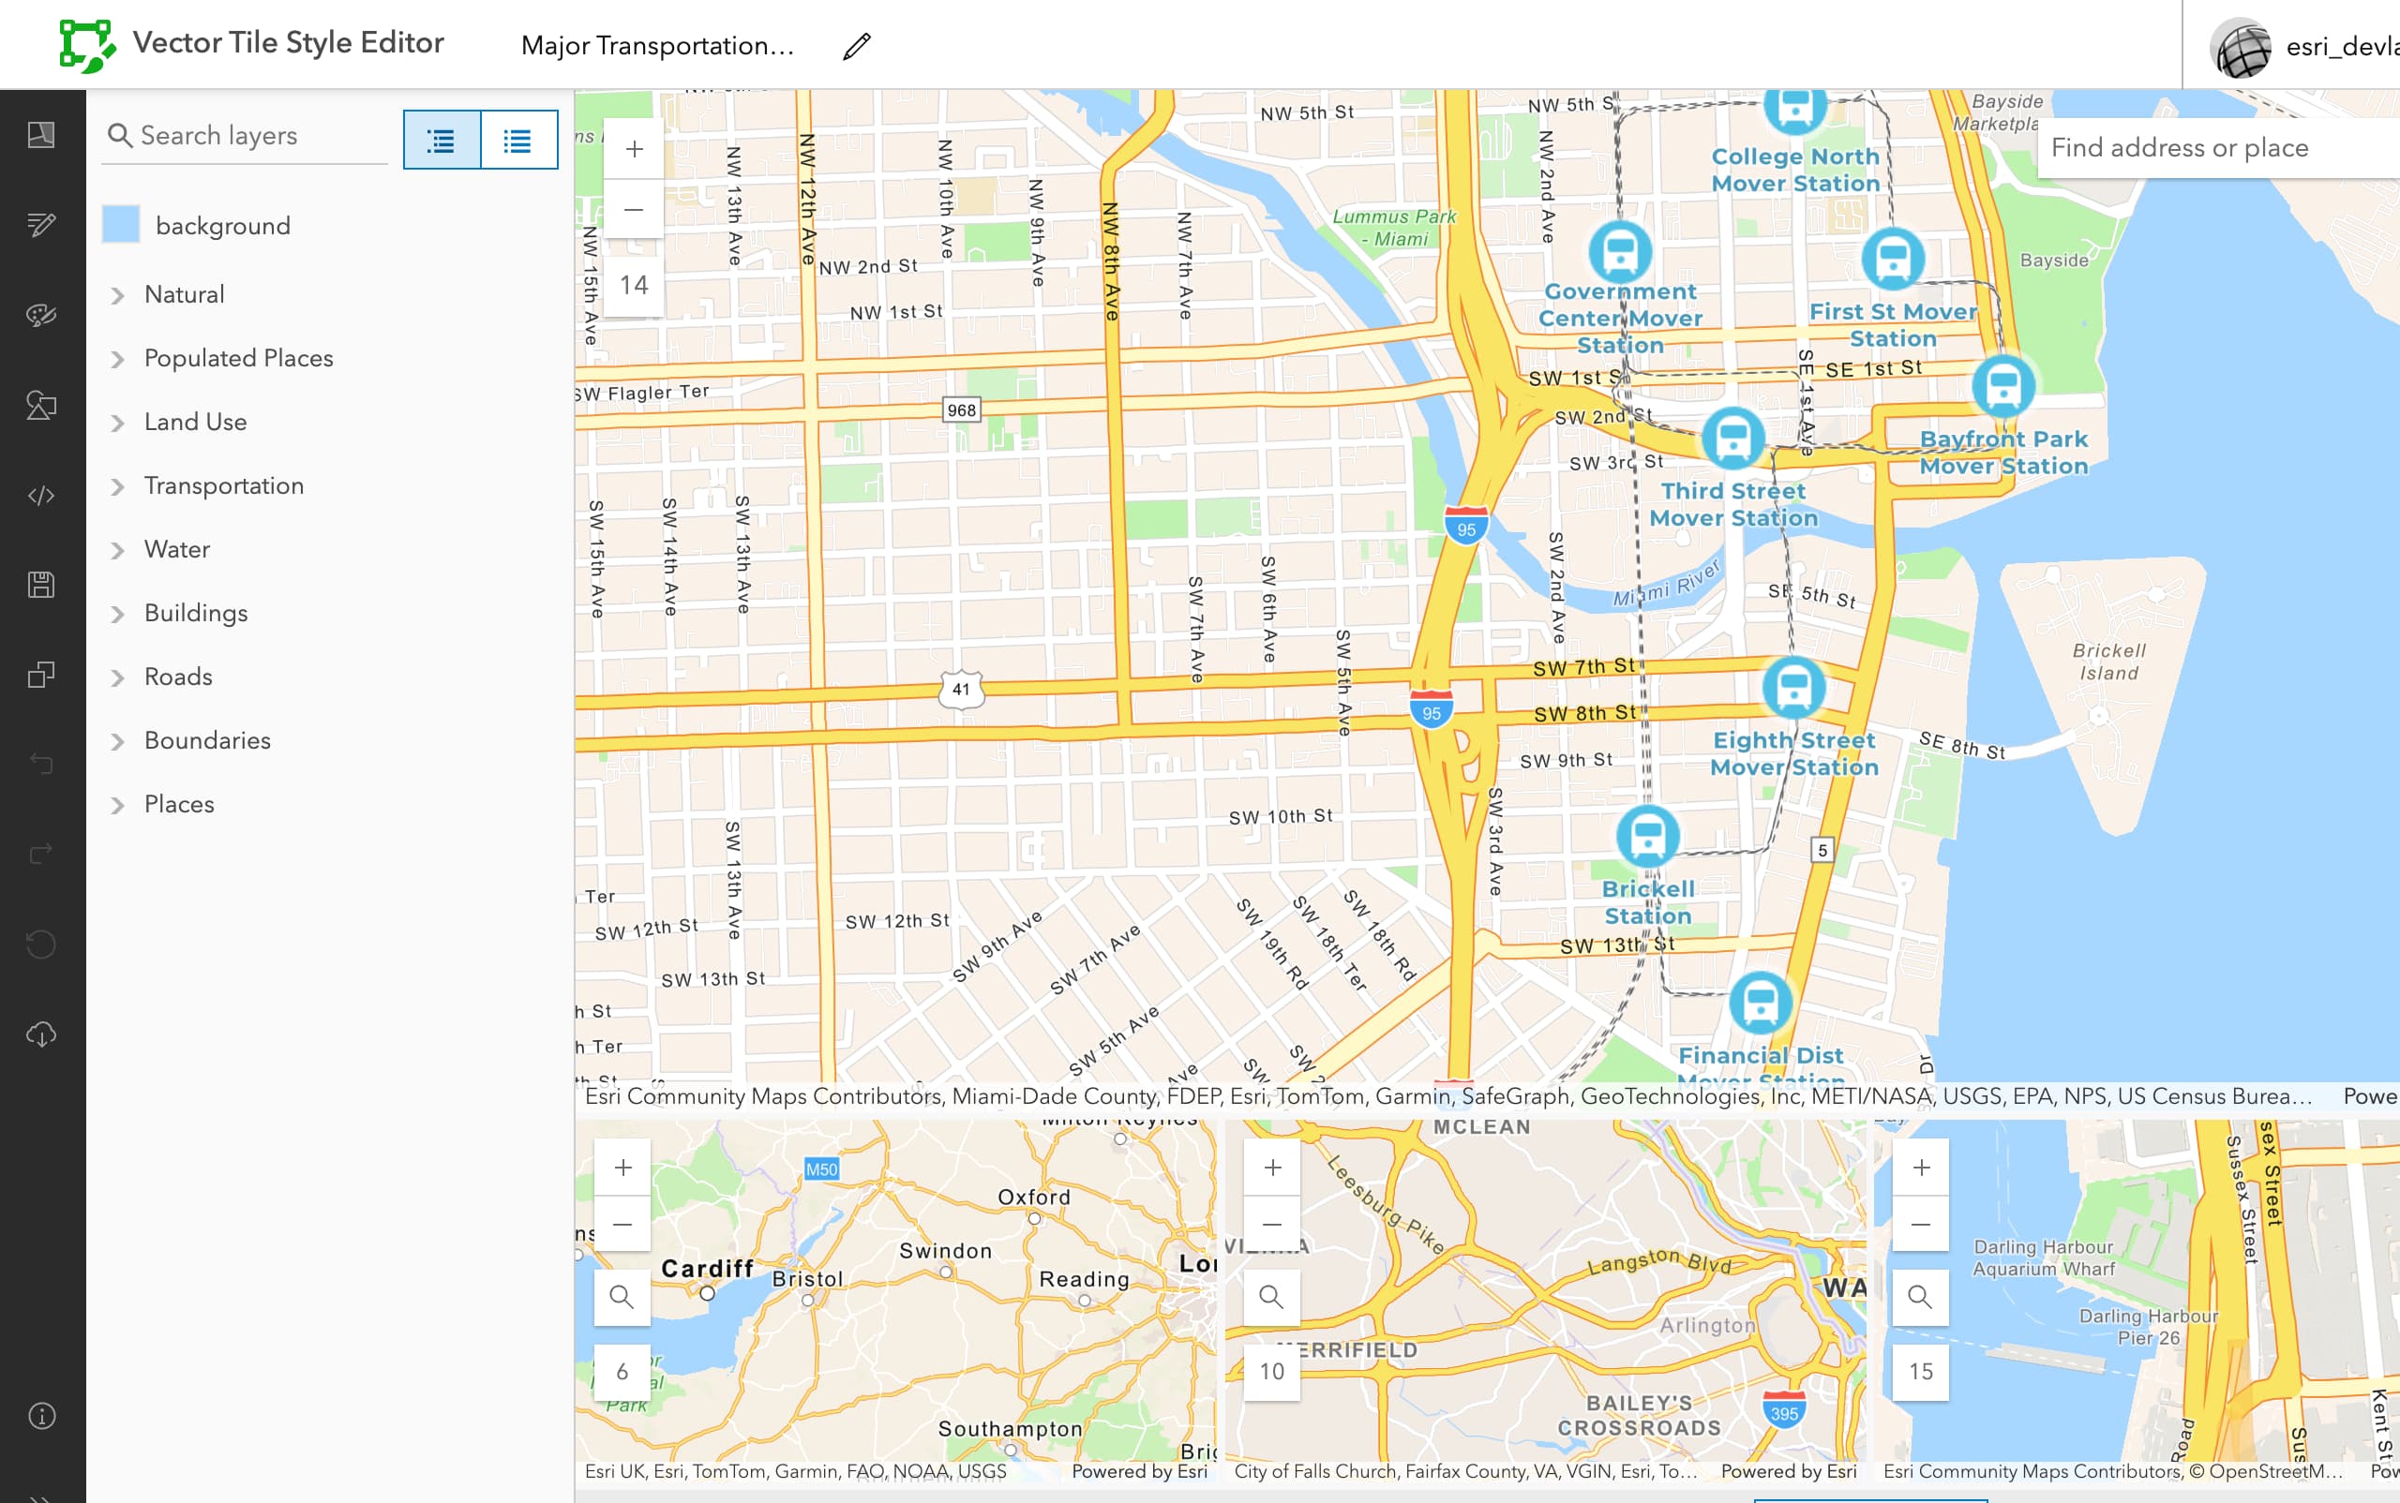Click the background layer color swatch
The width and height of the screenshot is (2400, 1503).
[x=121, y=225]
